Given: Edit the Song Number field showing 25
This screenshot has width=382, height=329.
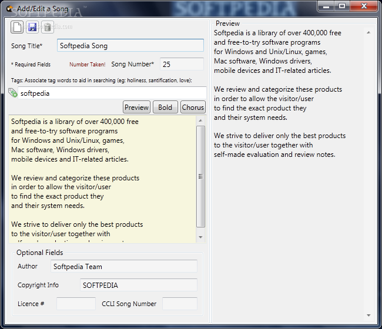Looking at the screenshot, I should 182,64.
